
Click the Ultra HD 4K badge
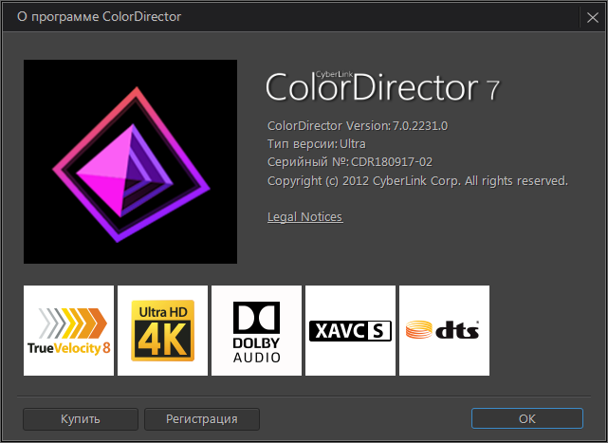tap(162, 330)
